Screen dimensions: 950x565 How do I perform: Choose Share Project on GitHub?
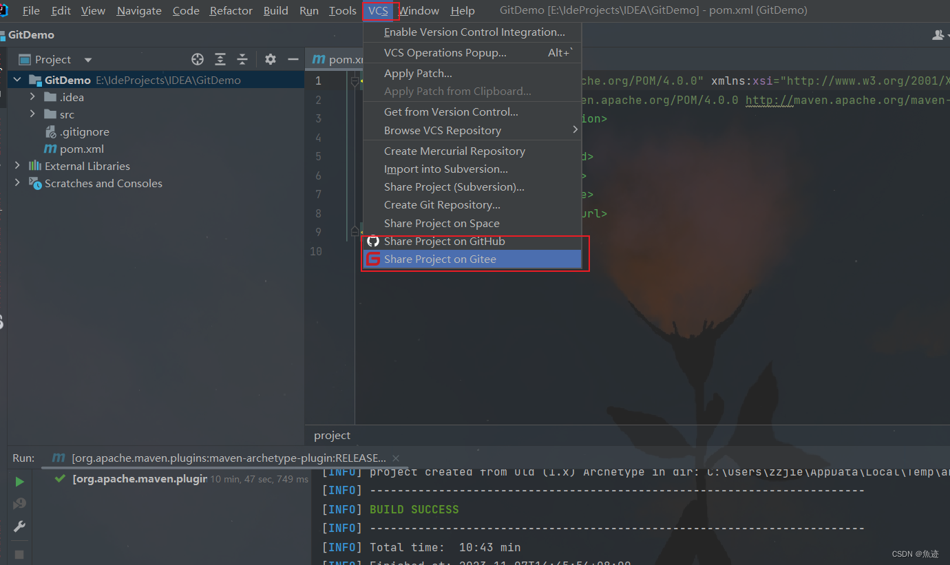click(x=472, y=241)
